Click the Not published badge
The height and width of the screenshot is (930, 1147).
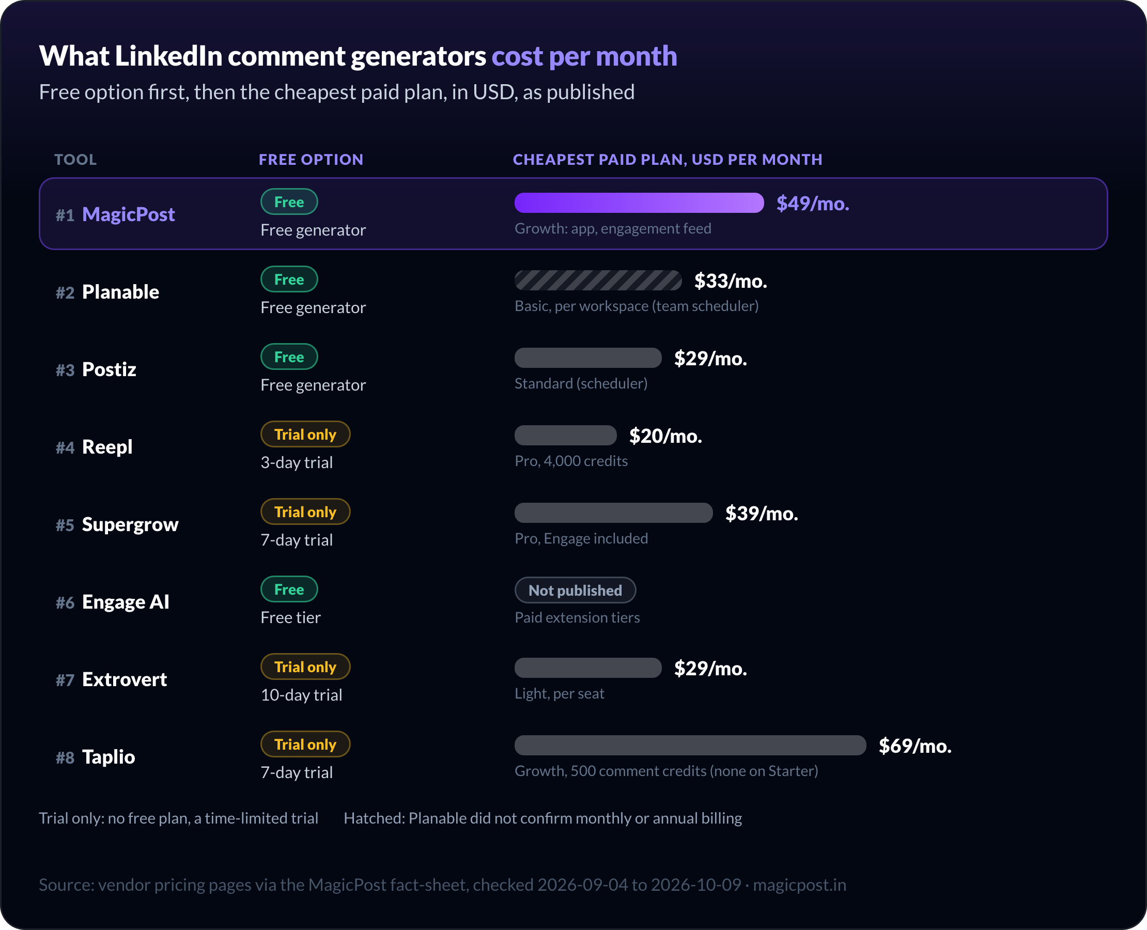[x=576, y=591]
